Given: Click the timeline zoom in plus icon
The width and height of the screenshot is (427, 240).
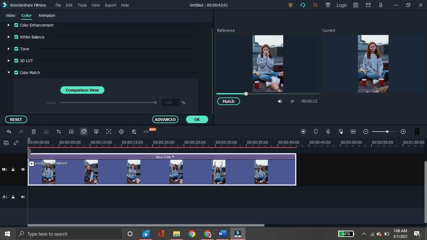Looking at the screenshot, I should [x=403, y=132].
